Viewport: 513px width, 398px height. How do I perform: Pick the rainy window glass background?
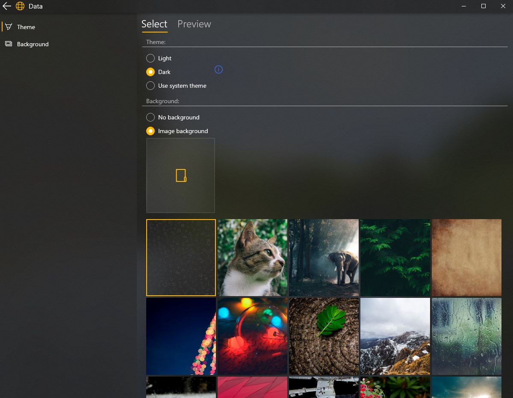coord(466,336)
